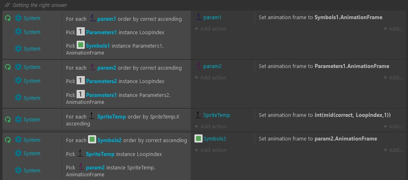Click the gear icon beside first System condition

point(18,18)
